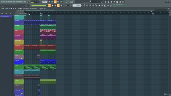The width and height of the screenshot is (171, 96).
Task: Click the one-click audio recording microphone icon
Action: pyautogui.click(x=111, y=2)
